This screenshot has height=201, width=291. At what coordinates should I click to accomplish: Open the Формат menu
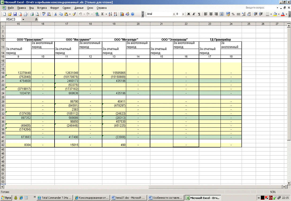pos(55,8)
